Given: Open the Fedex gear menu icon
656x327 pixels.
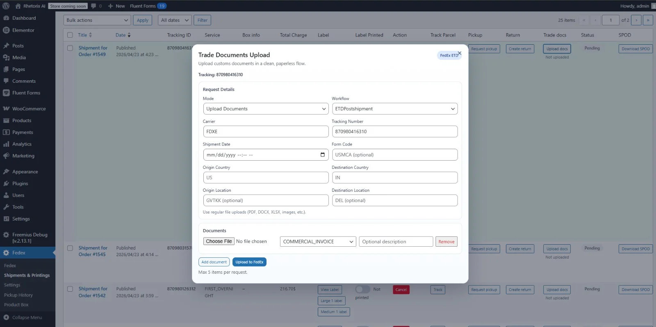Looking at the screenshot, I should point(6,253).
